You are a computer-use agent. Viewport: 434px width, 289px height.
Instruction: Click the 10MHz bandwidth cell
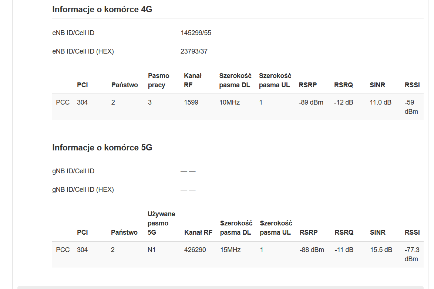pos(229,102)
